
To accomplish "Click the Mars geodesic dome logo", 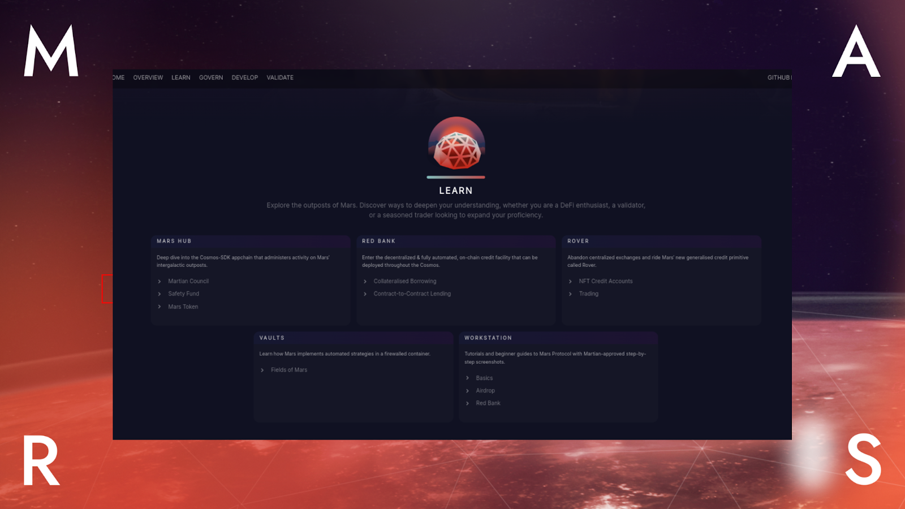I will (x=456, y=144).
